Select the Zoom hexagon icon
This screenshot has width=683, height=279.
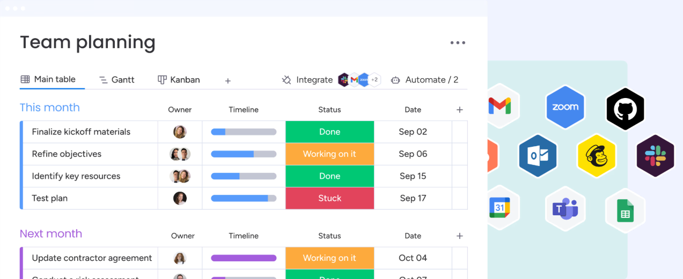point(565,107)
